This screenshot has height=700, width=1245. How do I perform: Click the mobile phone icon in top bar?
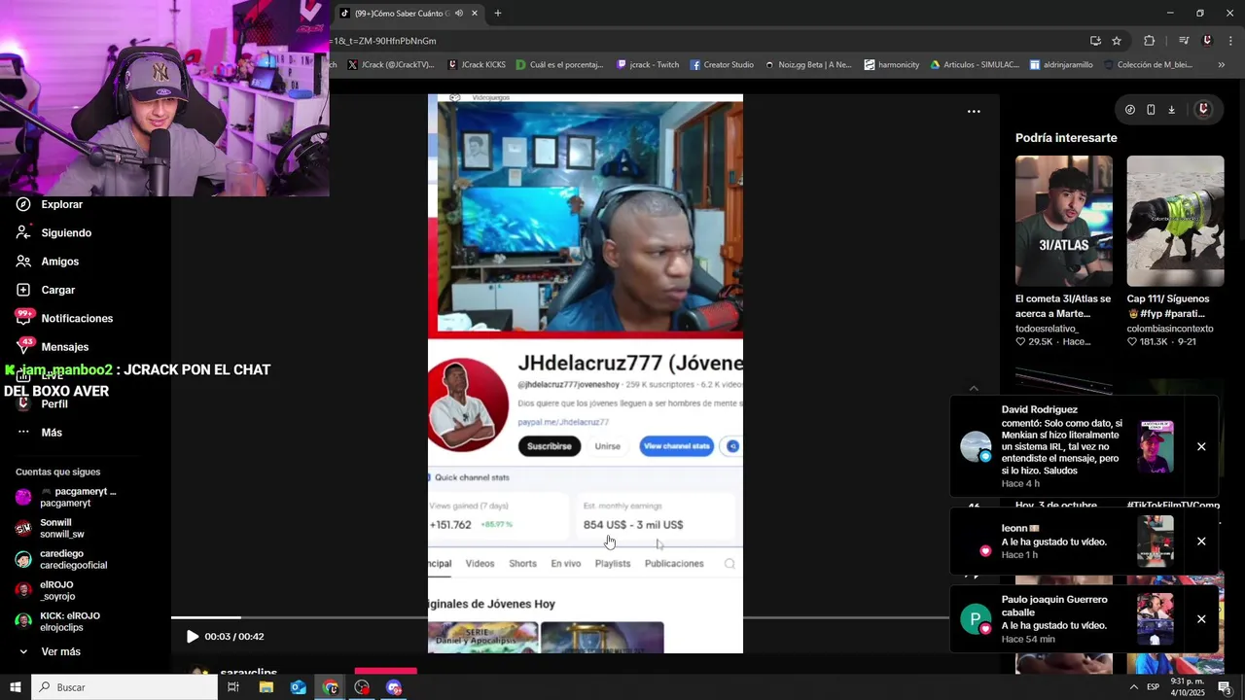(1151, 110)
